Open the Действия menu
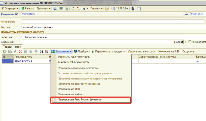Image resolution: width=206 pixels, height=121 pixels. point(43,9)
